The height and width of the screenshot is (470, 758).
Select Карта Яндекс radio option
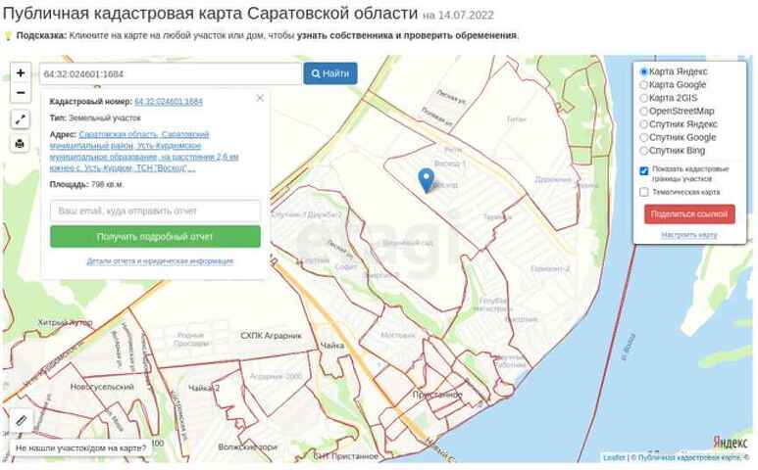point(643,71)
